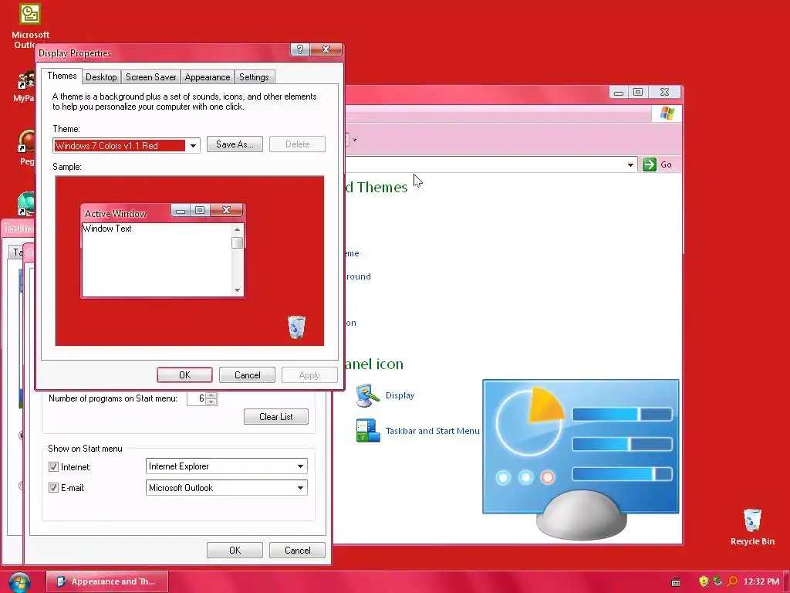790x593 pixels.
Task: Click the Control Panel illustration graphic
Action: pos(580,459)
